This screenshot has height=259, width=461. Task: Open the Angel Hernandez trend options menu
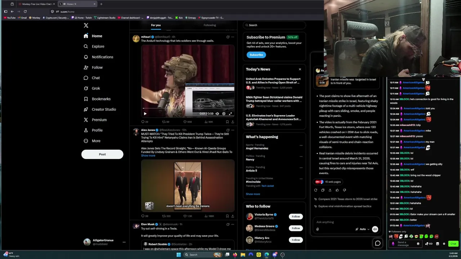tap(301, 146)
